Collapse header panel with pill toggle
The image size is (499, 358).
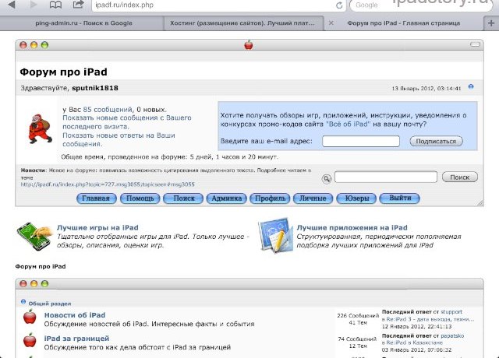[475, 44]
